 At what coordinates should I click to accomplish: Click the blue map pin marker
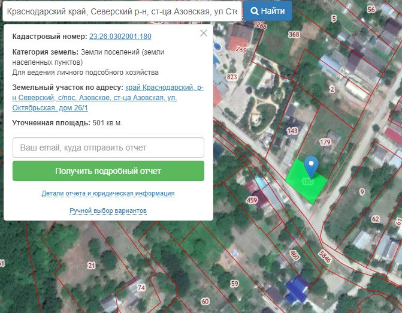311,167
